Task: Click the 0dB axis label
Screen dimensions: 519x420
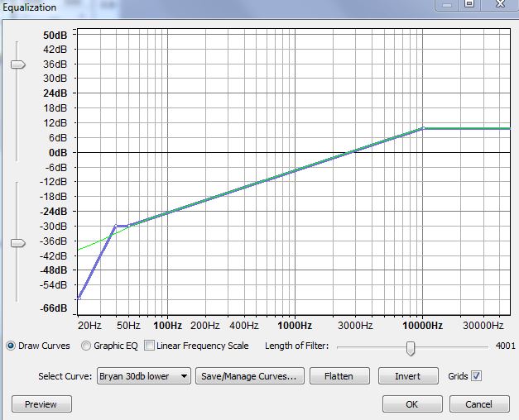Action: tap(58, 153)
